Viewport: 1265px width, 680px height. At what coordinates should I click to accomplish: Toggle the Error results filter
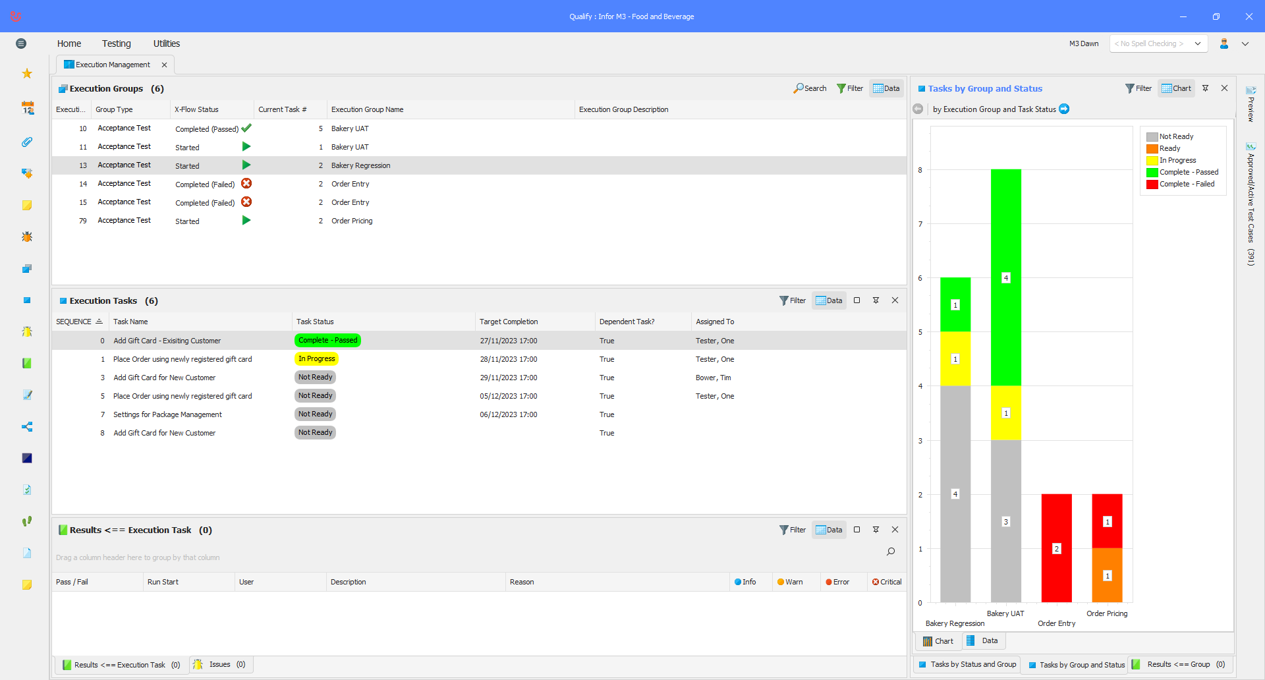837,582
